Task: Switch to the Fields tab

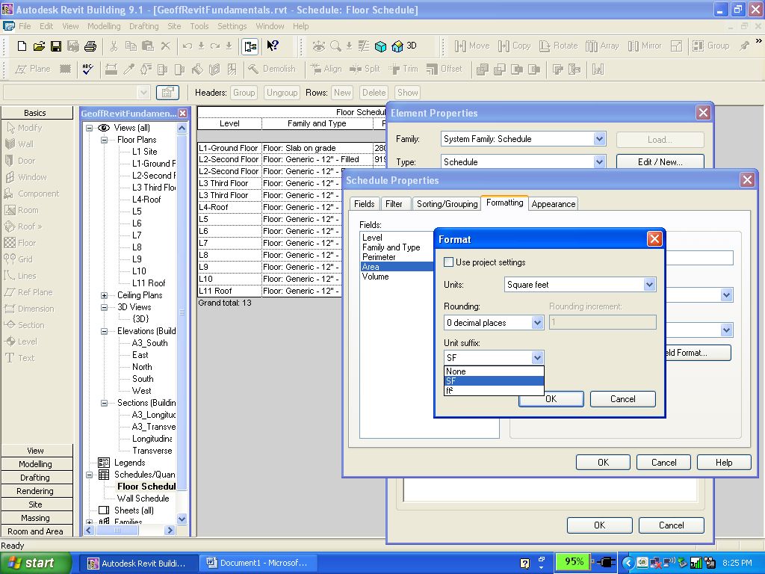Action: pos(365,204)
